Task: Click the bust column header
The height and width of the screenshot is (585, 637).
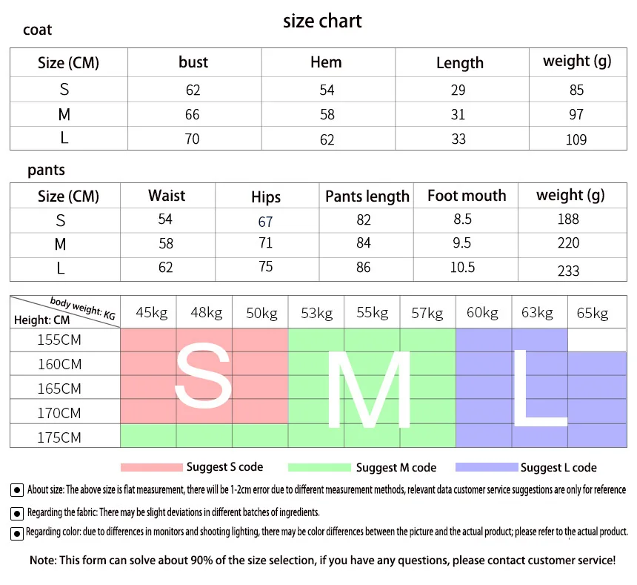Action: pyautogui.click(x=193, y=62)
